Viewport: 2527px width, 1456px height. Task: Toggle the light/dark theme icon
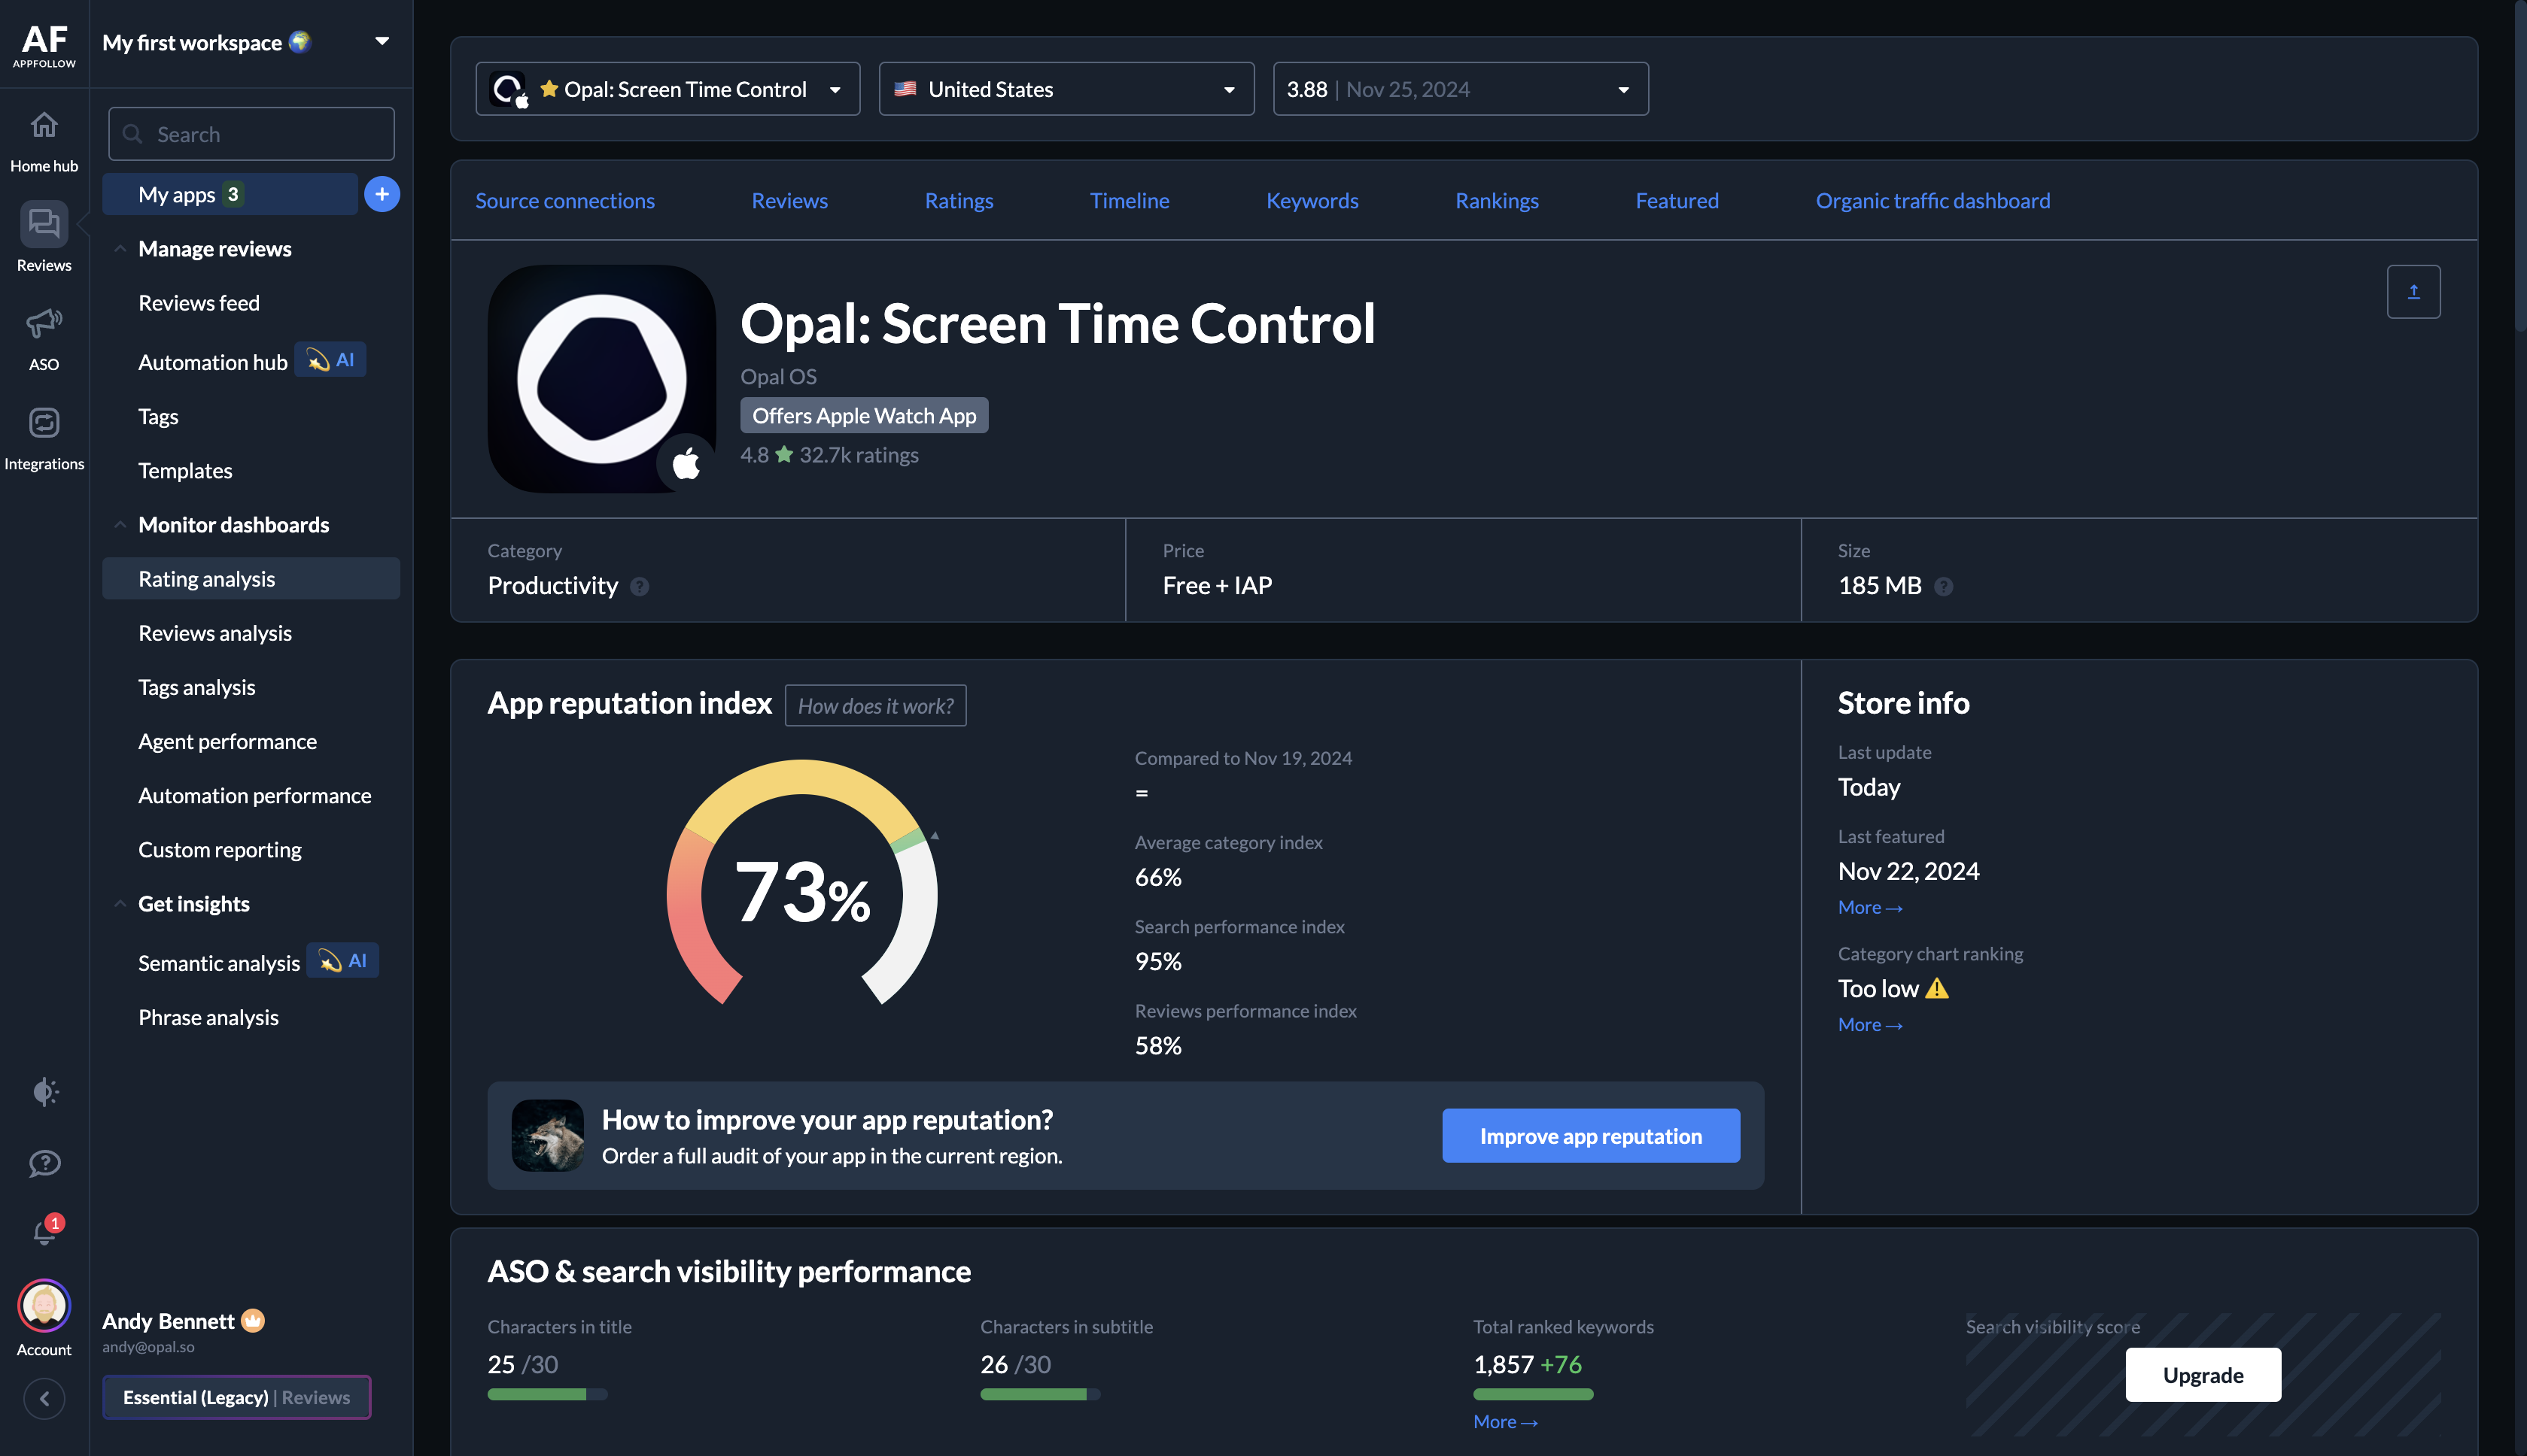coord(45,1091)
